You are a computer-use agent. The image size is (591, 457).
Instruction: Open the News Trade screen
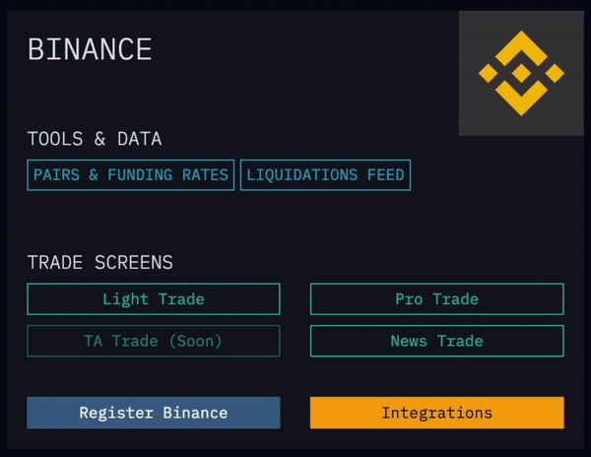pyautogui.click(x=436, y=341)
